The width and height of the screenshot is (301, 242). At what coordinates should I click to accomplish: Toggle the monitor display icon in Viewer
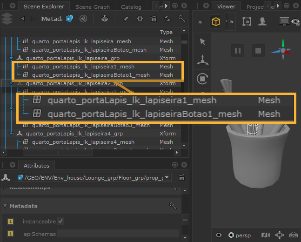click(283, 21)
